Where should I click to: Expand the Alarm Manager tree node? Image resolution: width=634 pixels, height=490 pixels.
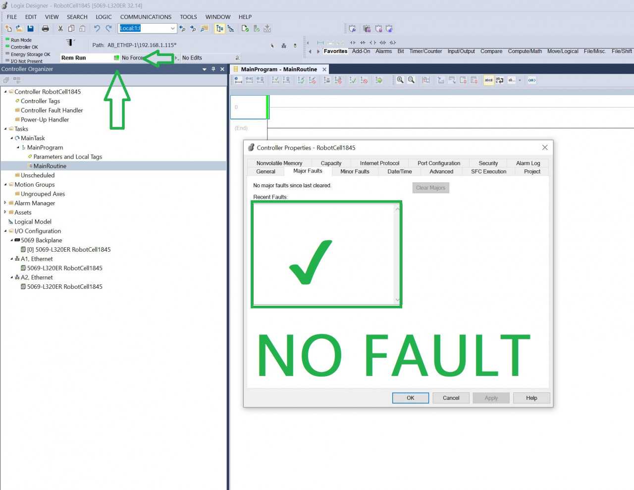[x=5, y=203]
